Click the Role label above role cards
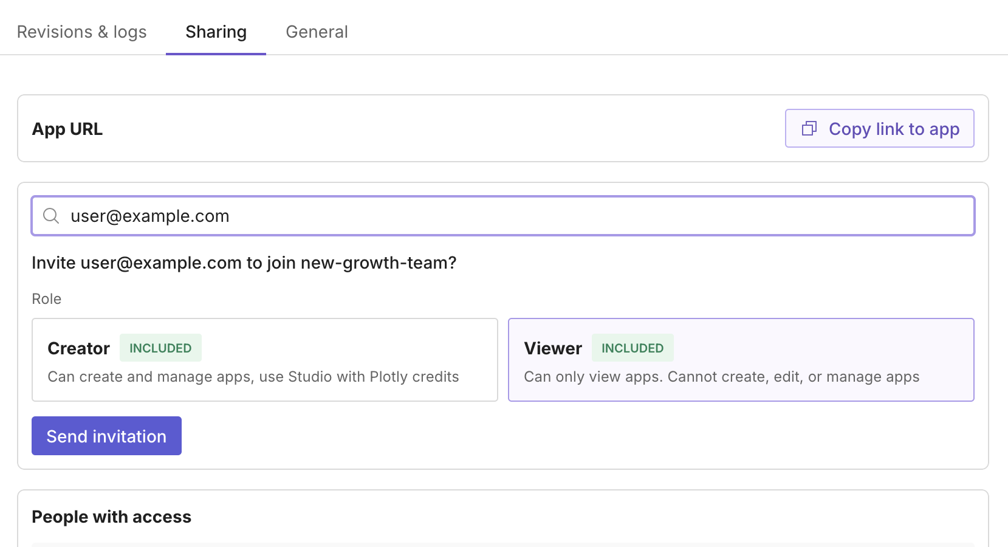The height and width of the screenshot is (547, 1008). click(46, 298)
